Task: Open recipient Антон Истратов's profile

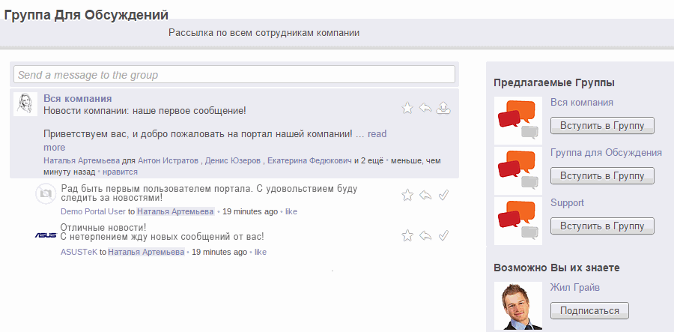Action: click(x=168, y=161)
